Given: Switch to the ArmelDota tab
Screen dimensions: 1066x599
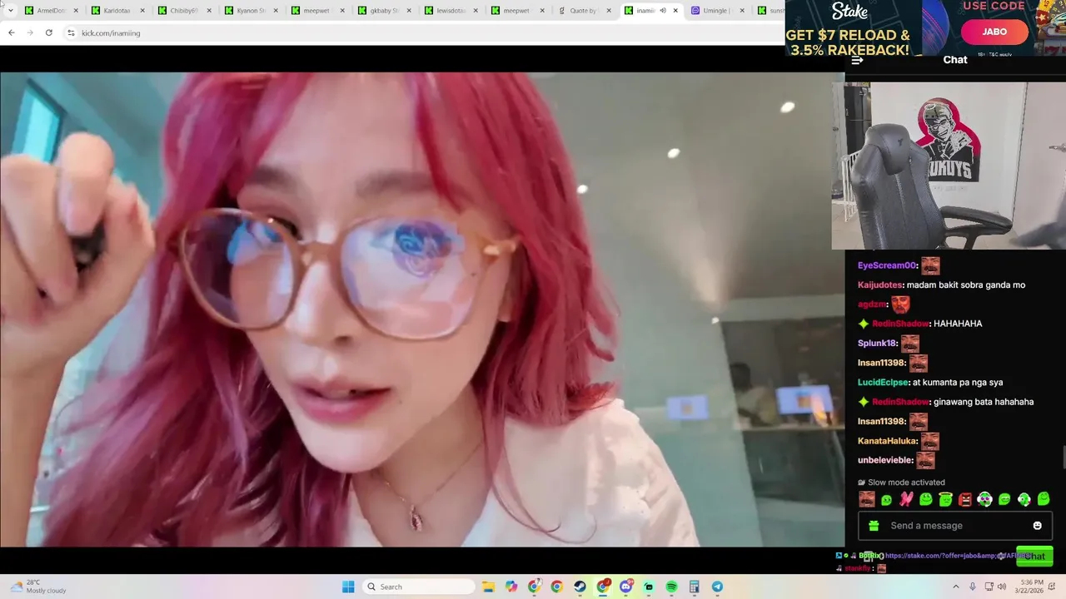Looking at the screenshot, I should point(52,11).
